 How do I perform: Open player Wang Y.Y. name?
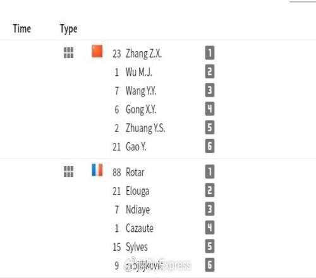tap(141, 91)
